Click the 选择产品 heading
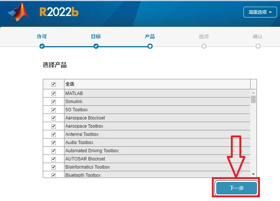This screenshot has width=280, height=201. tap(55, 65)
